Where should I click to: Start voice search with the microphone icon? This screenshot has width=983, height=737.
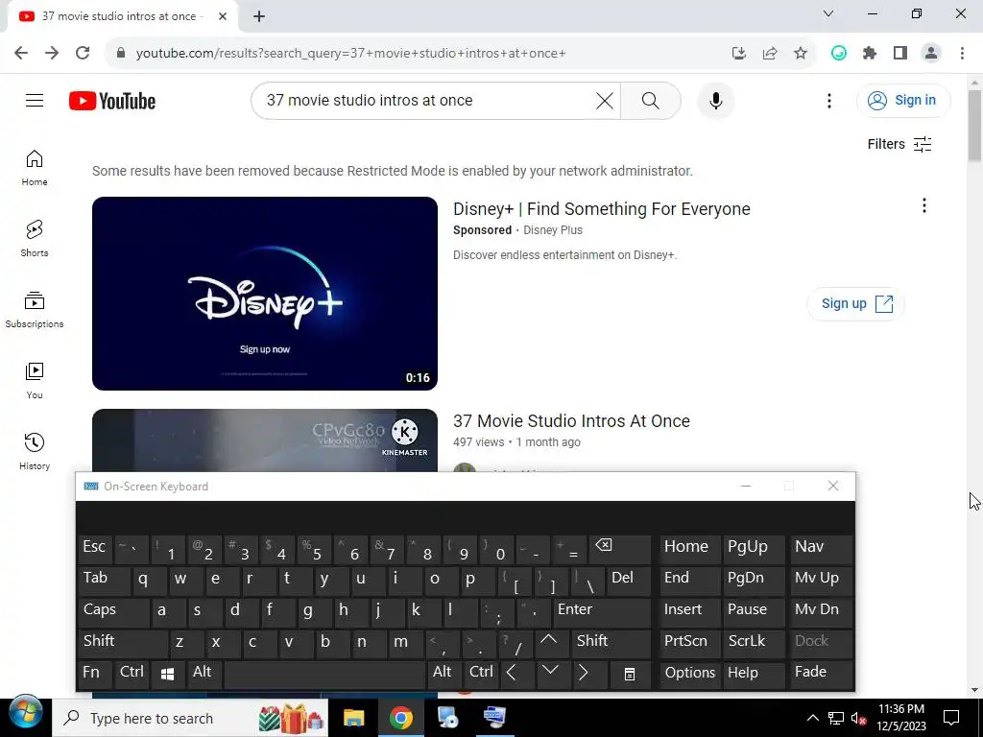click(x=715, y=100)
